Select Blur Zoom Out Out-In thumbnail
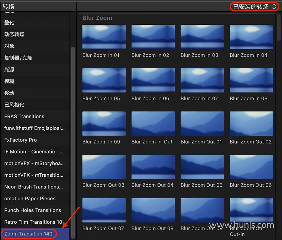This screenshot has height=240, width=282. [251, 210]
